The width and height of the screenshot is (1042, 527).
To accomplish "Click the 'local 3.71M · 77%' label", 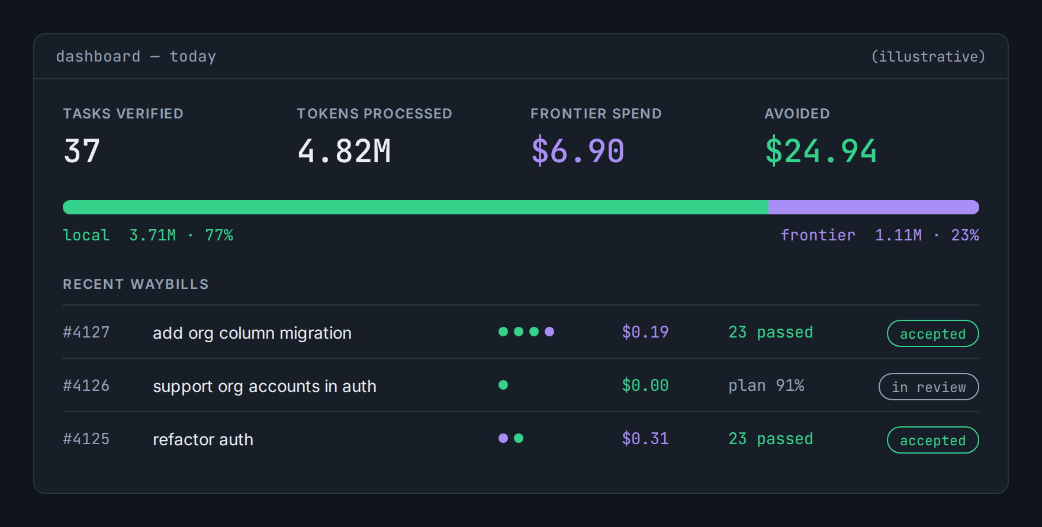I will [148, 235].
